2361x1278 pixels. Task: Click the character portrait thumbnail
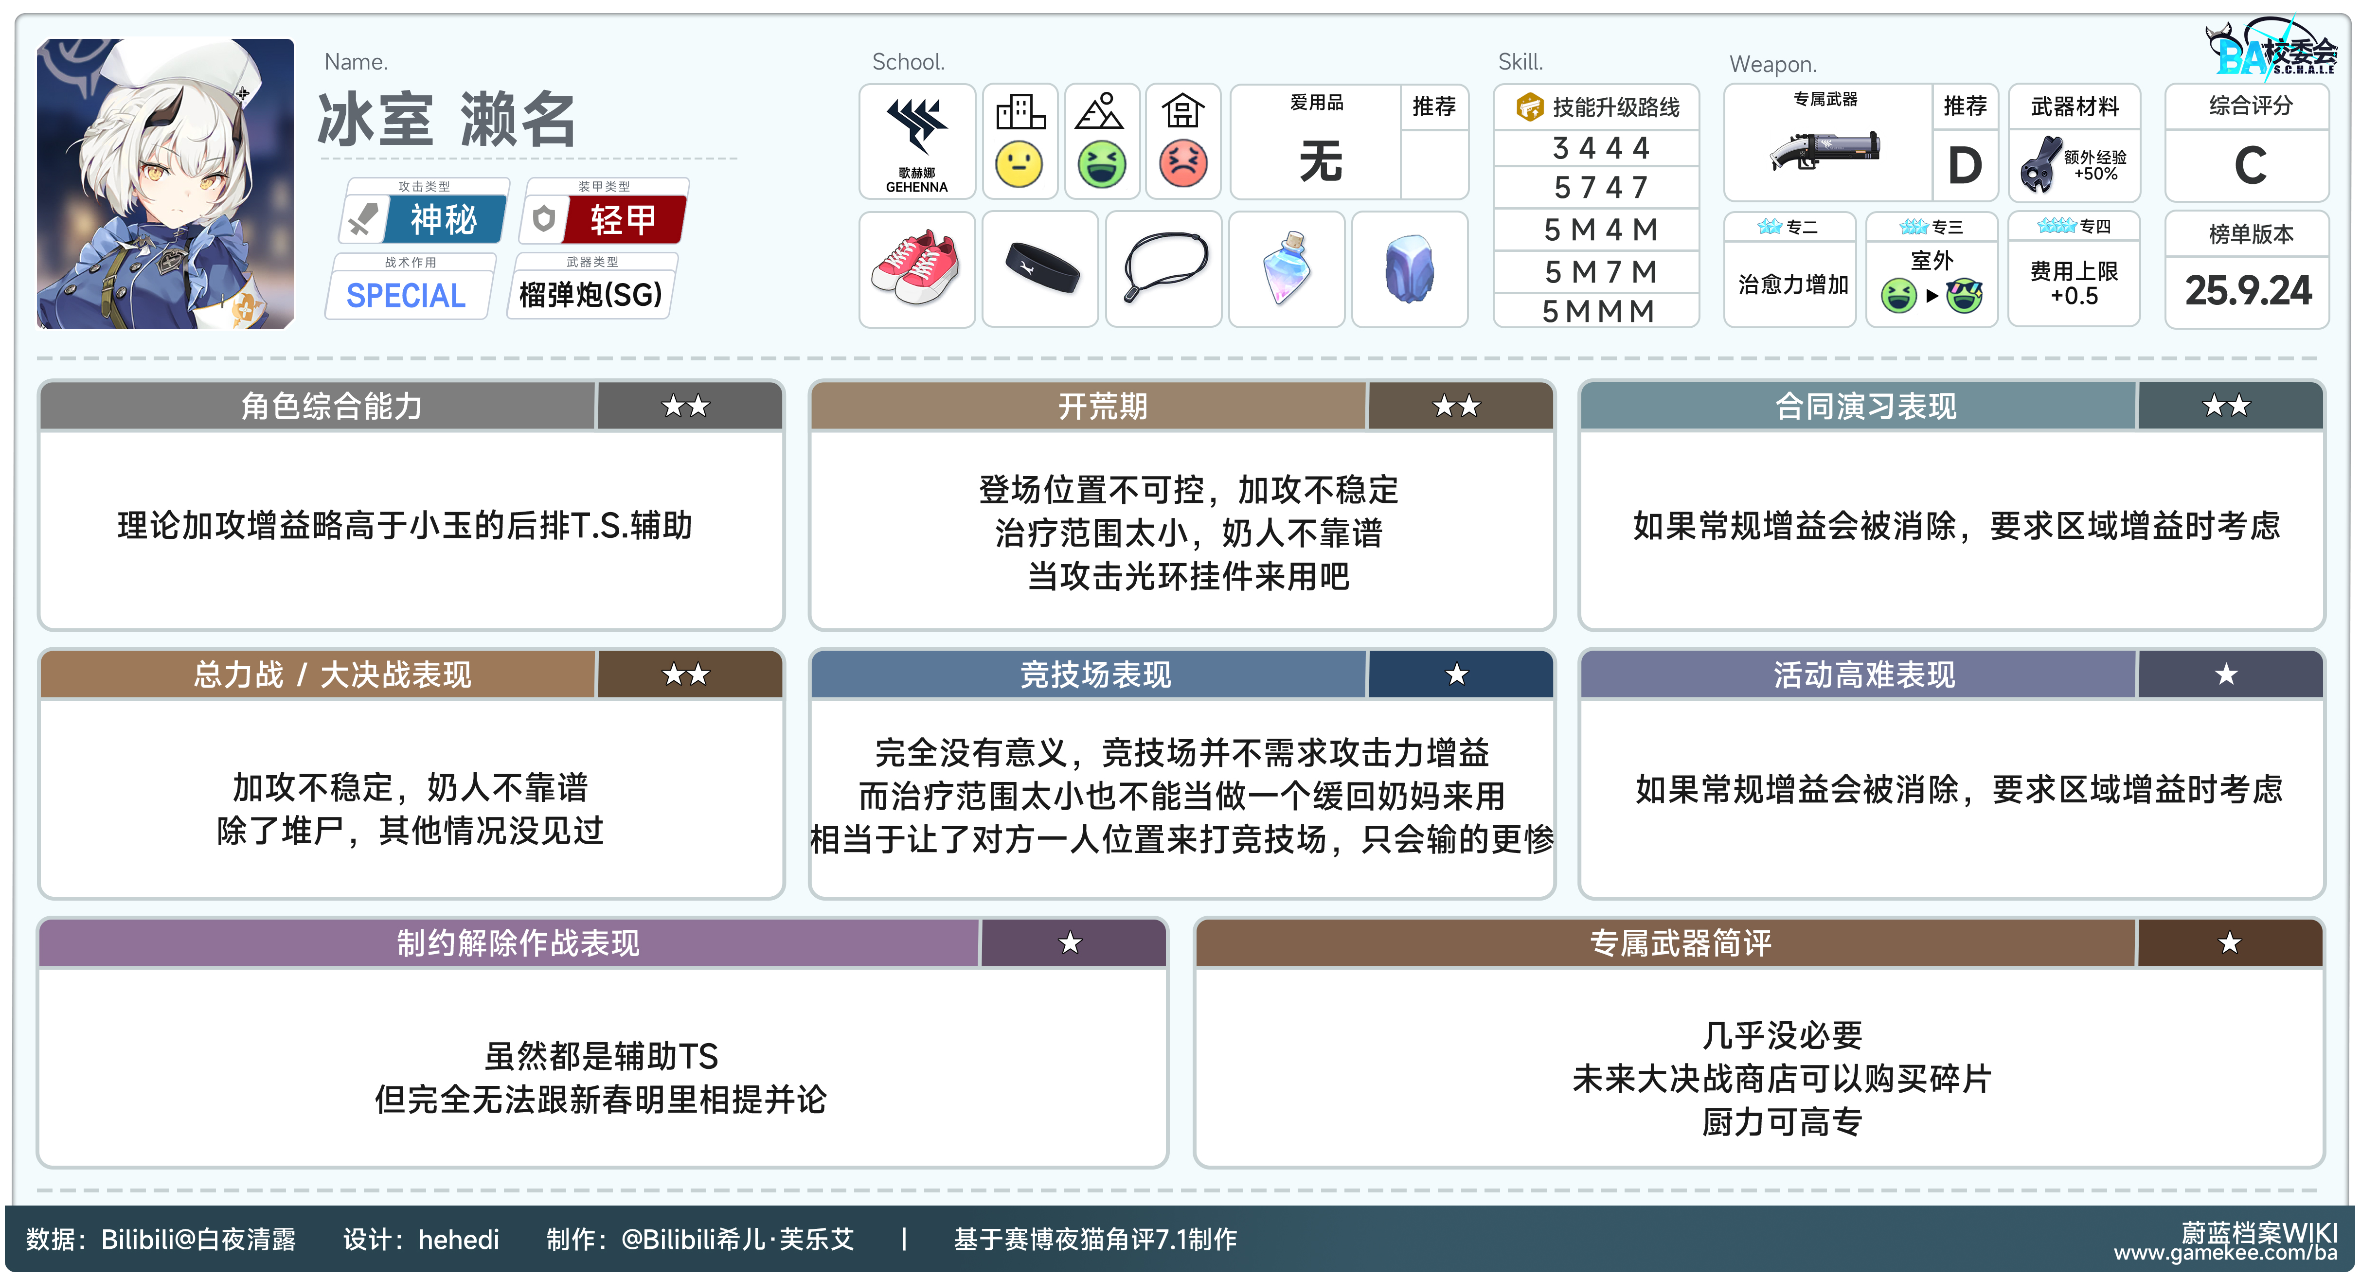point(165,183)
